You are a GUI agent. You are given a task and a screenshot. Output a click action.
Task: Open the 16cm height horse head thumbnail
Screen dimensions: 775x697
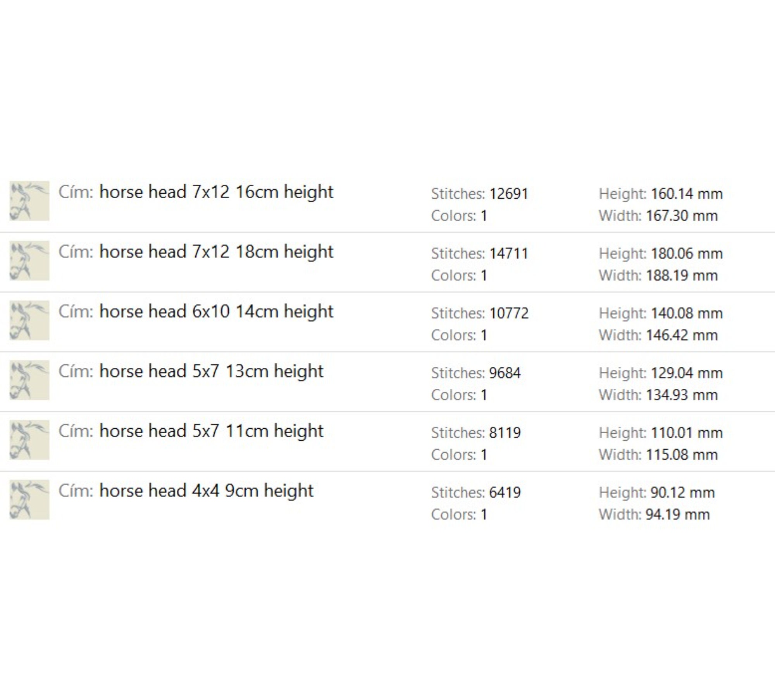click(x=29, y=201)
